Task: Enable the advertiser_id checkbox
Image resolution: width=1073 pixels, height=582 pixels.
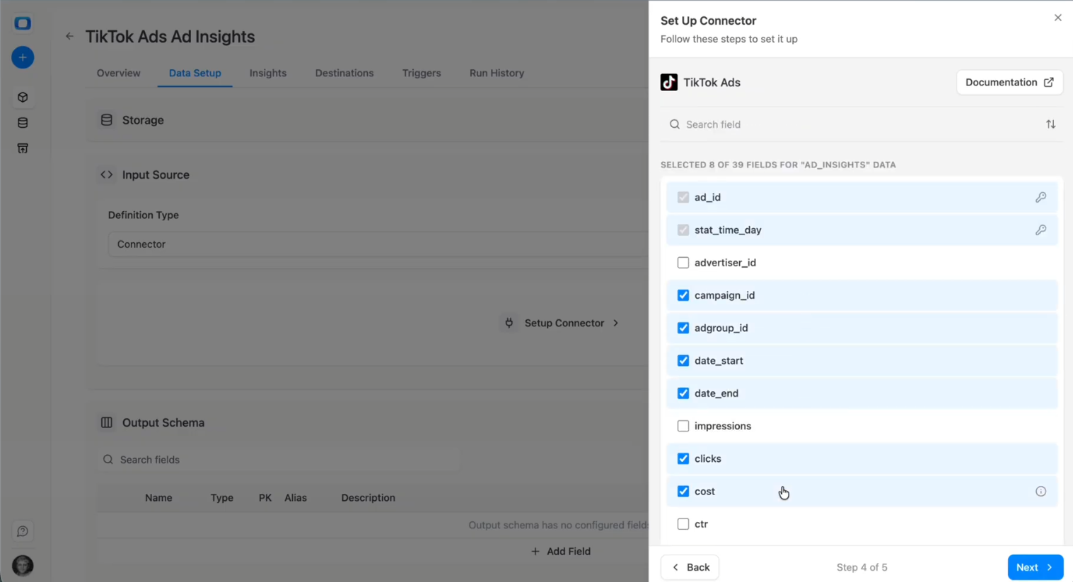Action: point(683,262)
